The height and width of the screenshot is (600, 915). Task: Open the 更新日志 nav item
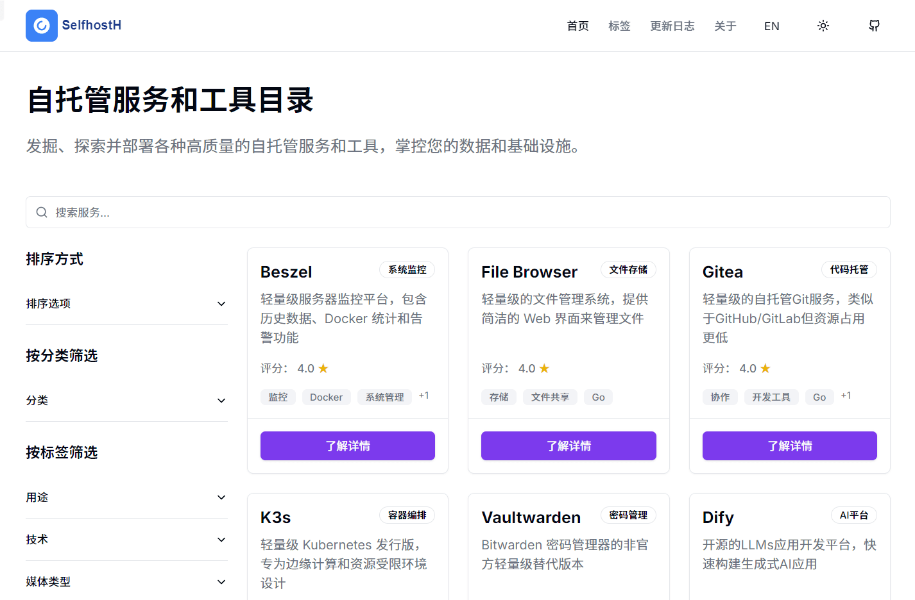[672, 26]
